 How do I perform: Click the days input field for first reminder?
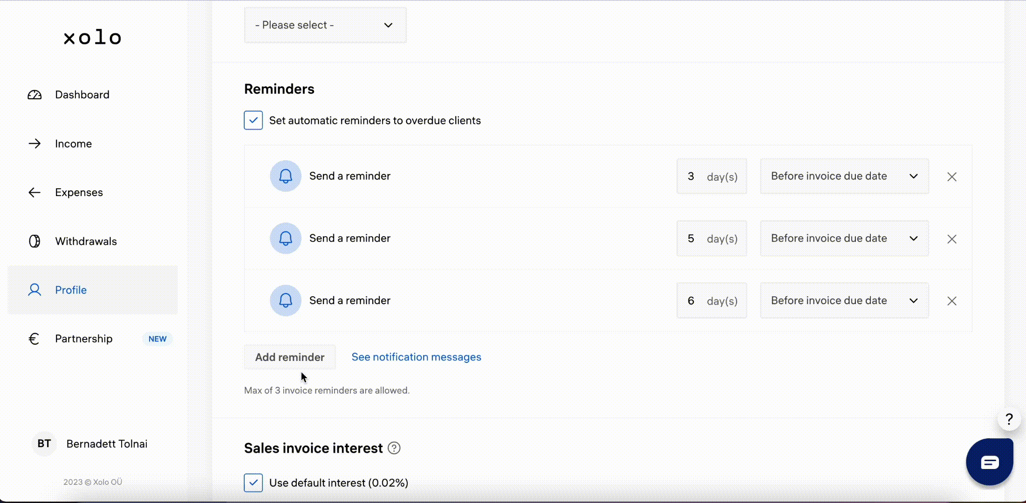pos(691,176)
